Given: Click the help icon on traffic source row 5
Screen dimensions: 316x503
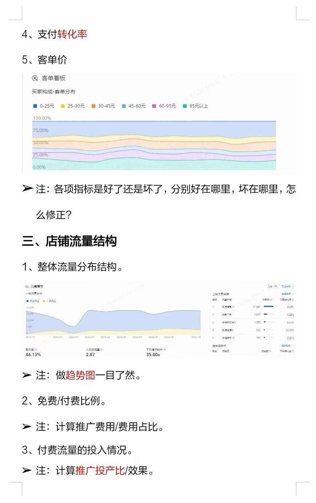Looking at the screenshot, I should point(233,338).
